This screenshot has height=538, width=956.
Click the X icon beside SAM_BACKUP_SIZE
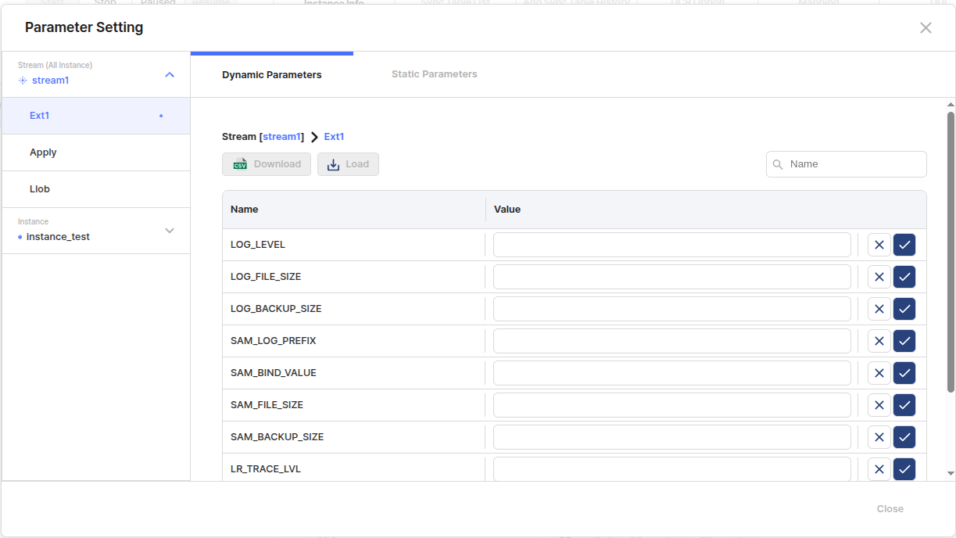coord(879,437)
